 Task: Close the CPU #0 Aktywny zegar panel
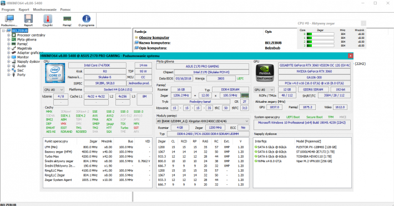click(363, 23)
